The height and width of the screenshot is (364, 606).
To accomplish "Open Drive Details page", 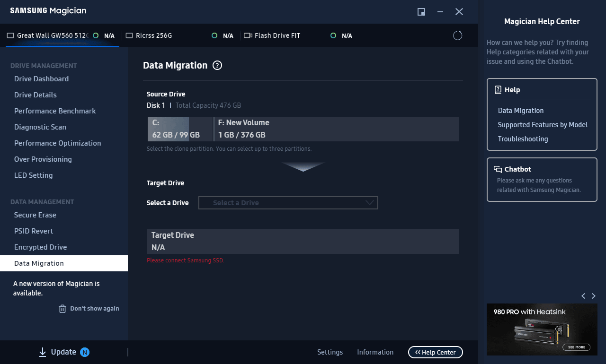I will coord(64,95).
